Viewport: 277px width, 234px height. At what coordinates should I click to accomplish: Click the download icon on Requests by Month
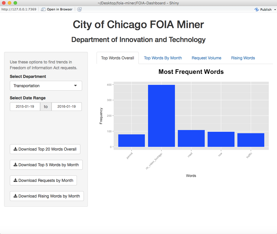[16, 180]
